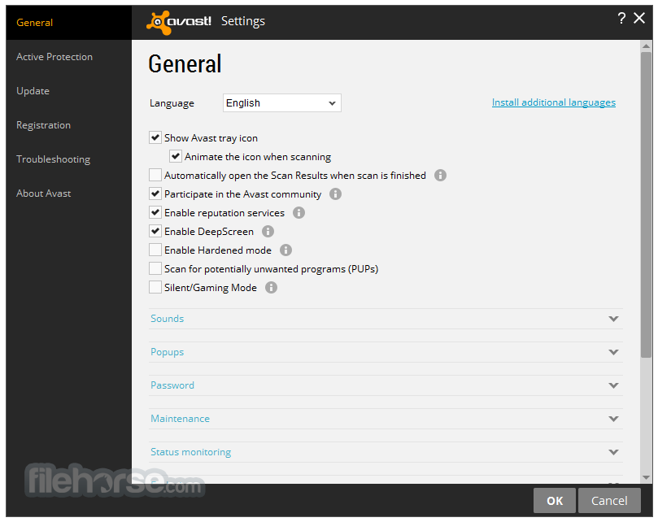Screen dimensions: 658x522
Task: Follow the Install additional languages link
Action: 553,102
